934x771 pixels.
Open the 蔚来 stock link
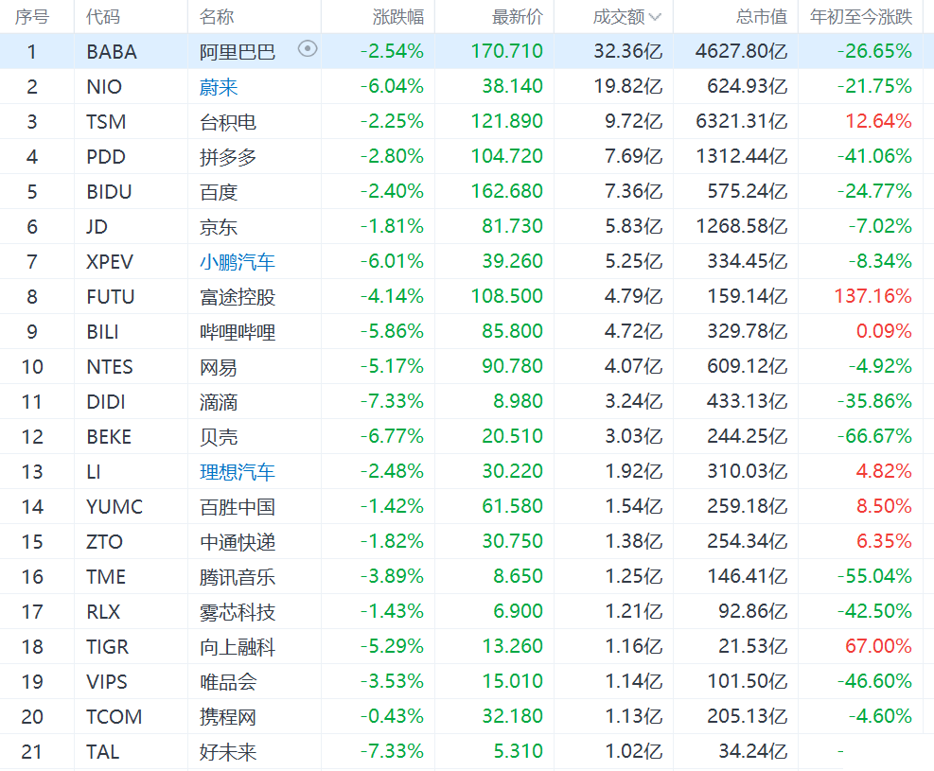pos(219,87)
